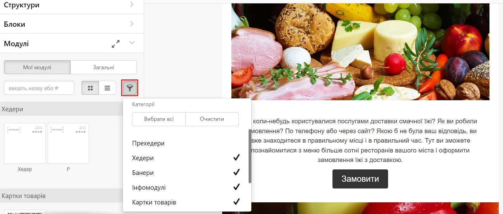
Task: Expand the Структури section chevron
Action: 132,4
